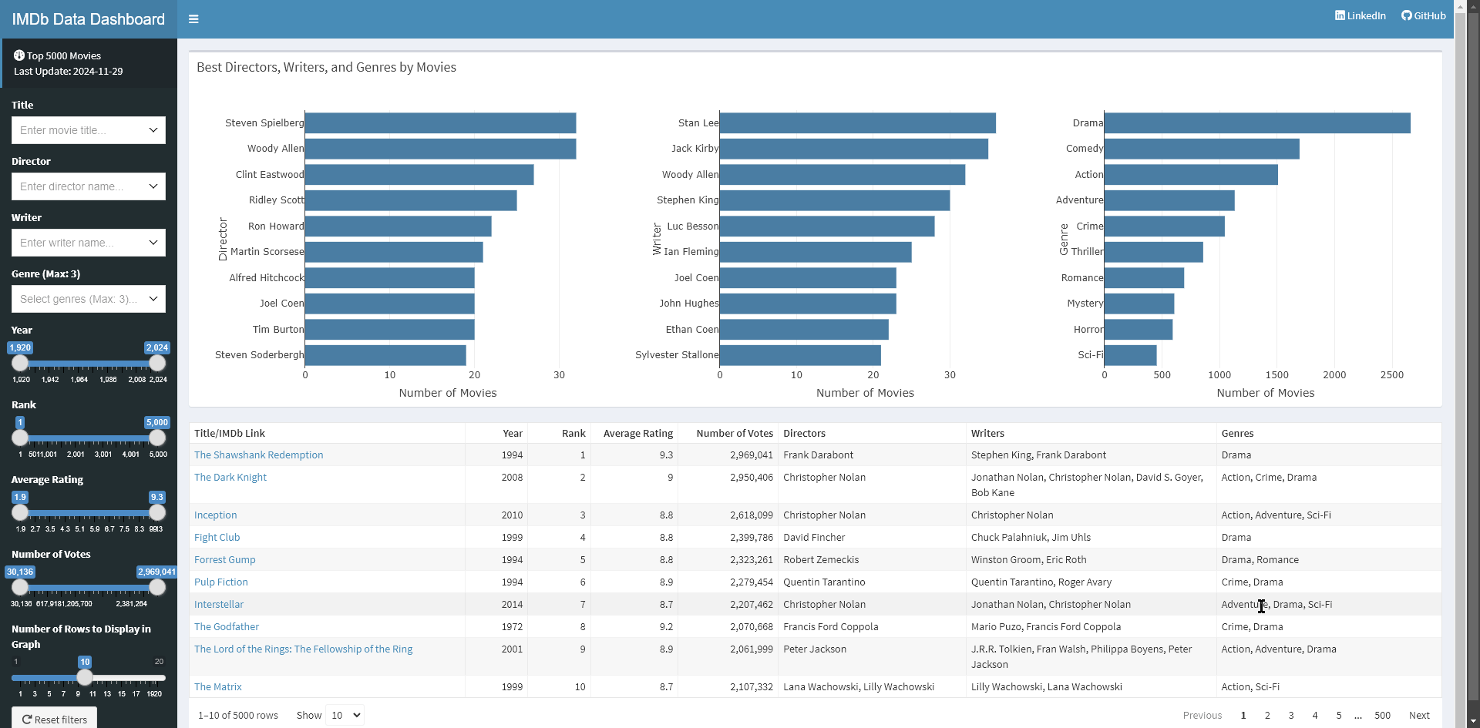Open the Genre selection dropdown
Screen dimensions: 1480x728
coord(153,299)
